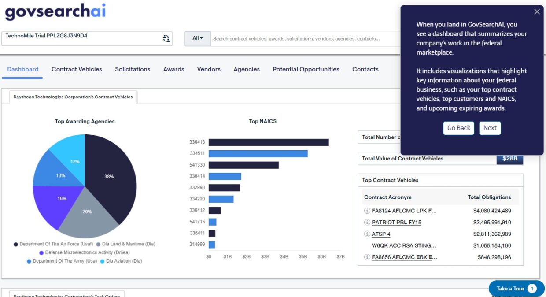The image size is (546, 297).
Task: Open the TechnoMile Trial account selector
Action: (87, 38)
